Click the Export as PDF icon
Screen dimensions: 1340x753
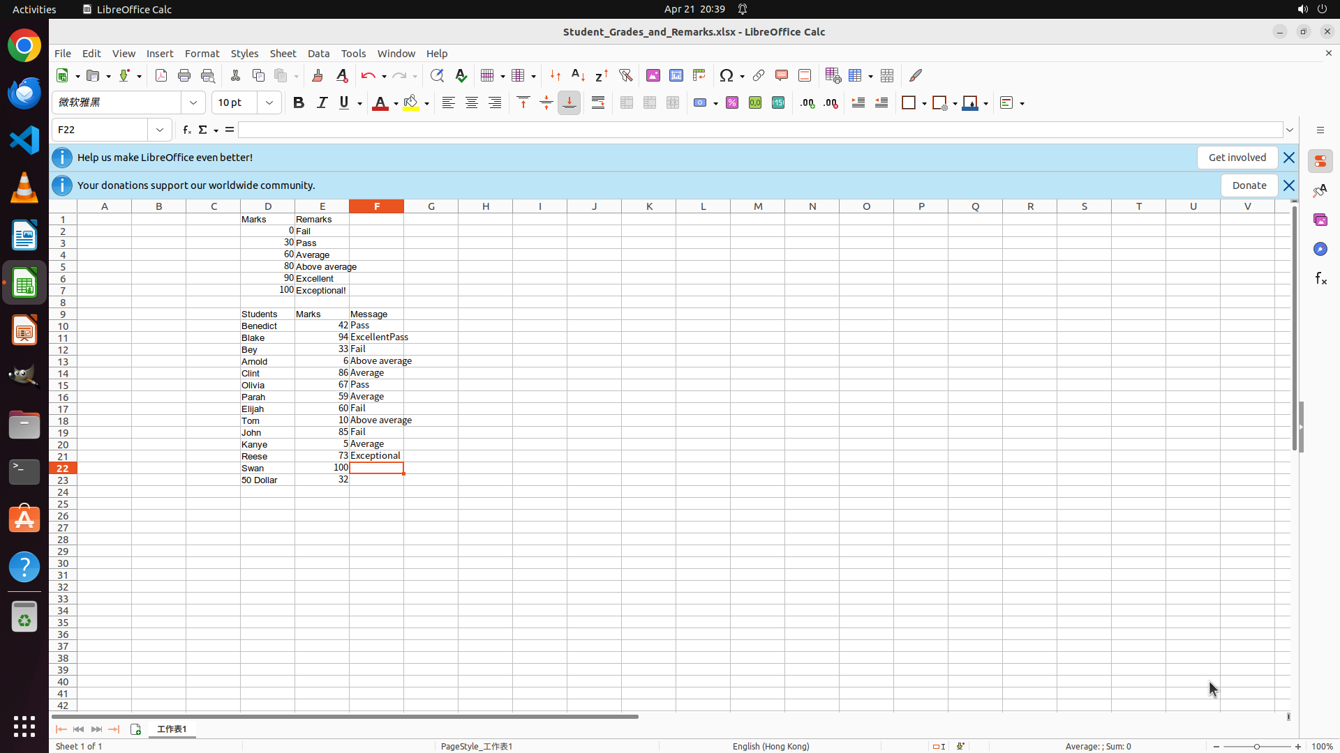coord(161,75)
